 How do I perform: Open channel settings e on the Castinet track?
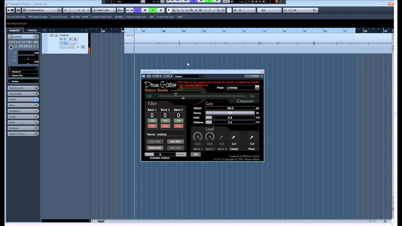tap(61, 43)
